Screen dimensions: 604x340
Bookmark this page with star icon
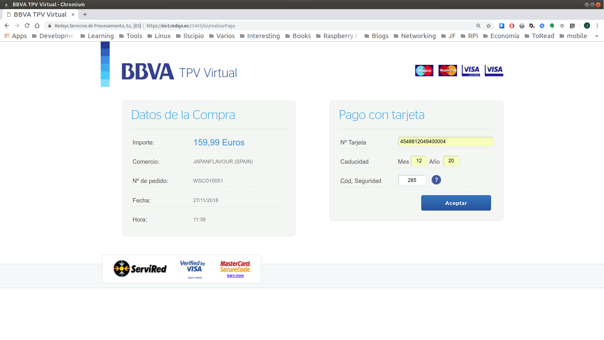[x=489, y=26]
